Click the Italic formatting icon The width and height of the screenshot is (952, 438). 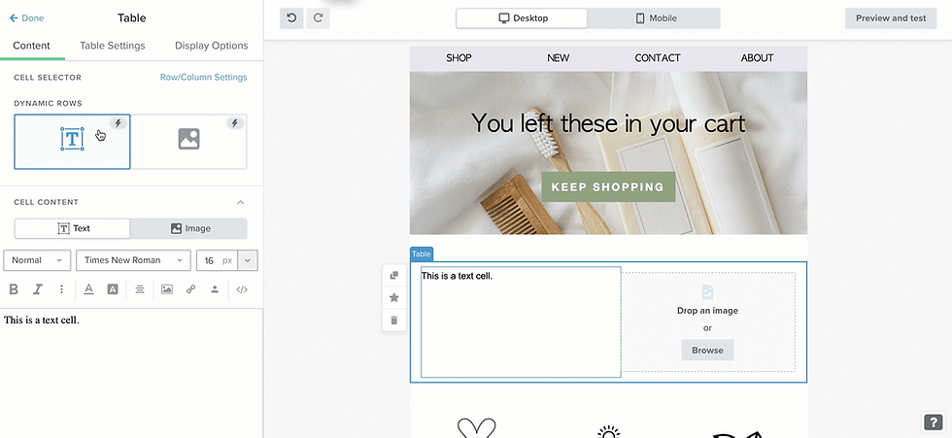pos(38,289)
